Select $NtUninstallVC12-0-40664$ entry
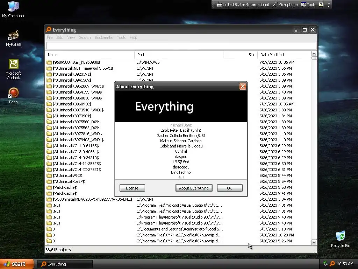358x269 pixels. (76, 152)
